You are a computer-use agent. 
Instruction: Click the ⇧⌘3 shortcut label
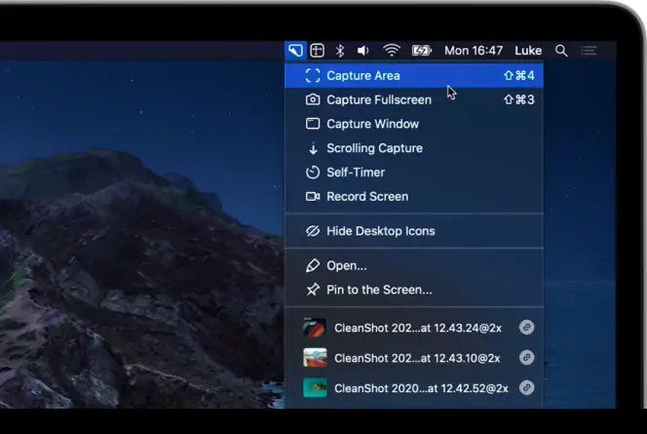[x=519, y=99]
